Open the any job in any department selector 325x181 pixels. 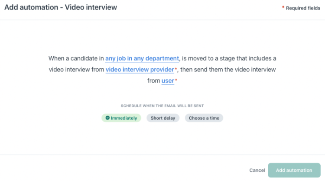tap(142, 58)
